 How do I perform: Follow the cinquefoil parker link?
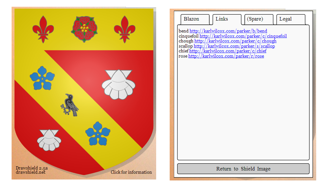click(x=243, y=36)
